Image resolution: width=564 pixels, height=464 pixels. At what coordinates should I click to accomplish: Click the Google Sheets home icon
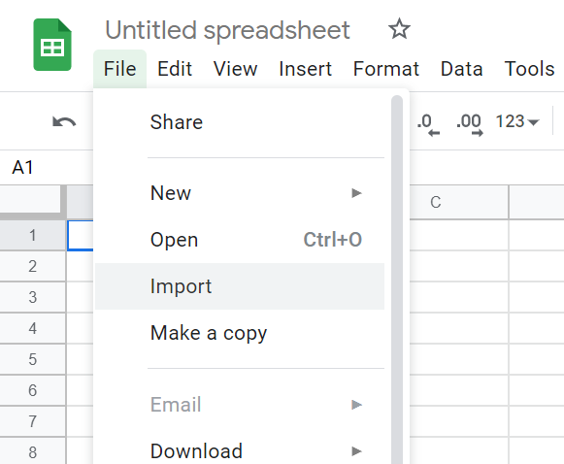point(52,45)
